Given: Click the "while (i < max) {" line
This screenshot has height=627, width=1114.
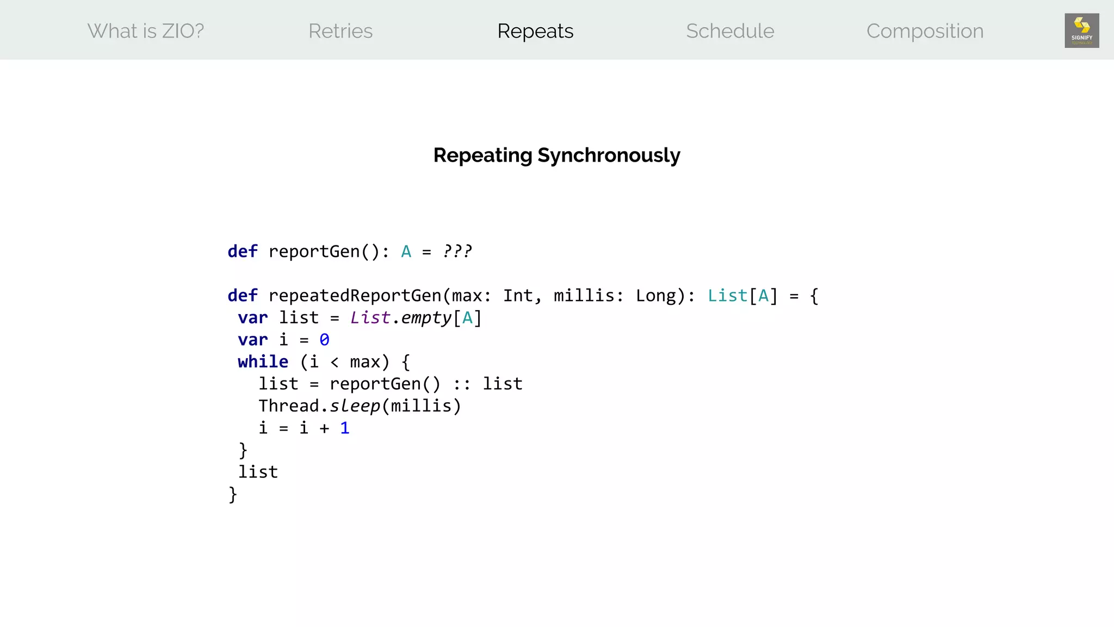Looking at the screenshot, I should (324, 362).
